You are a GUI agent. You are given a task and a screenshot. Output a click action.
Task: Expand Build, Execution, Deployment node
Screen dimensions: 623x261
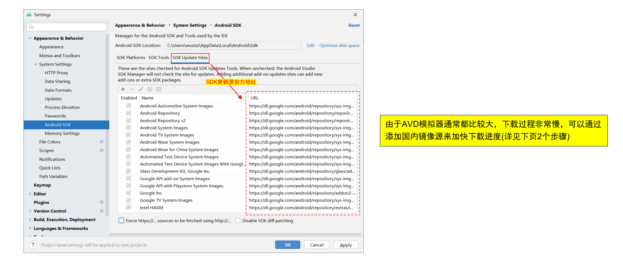pos(30,220)
